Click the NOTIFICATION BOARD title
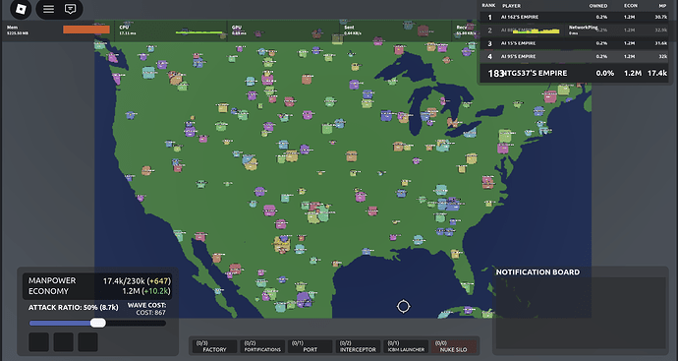The height and width of the screenshot is (361, 678). 537,272
